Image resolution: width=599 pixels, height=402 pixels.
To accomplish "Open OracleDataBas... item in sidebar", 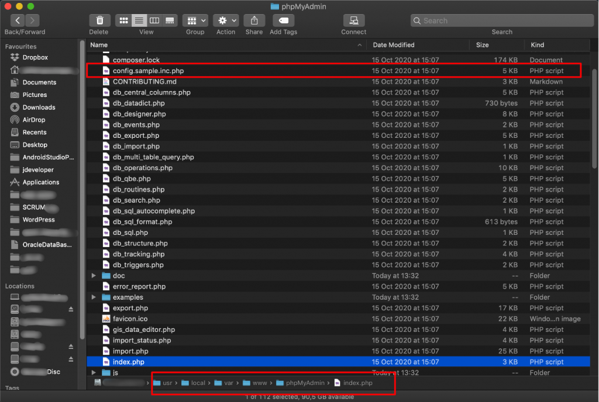I will [x=47, y=245].
